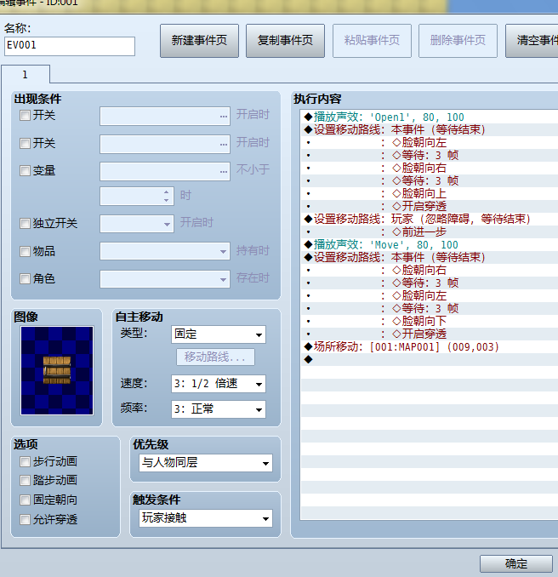Enable the 物品 condition checkbox

pyautogui.click(x=25, y=251)
